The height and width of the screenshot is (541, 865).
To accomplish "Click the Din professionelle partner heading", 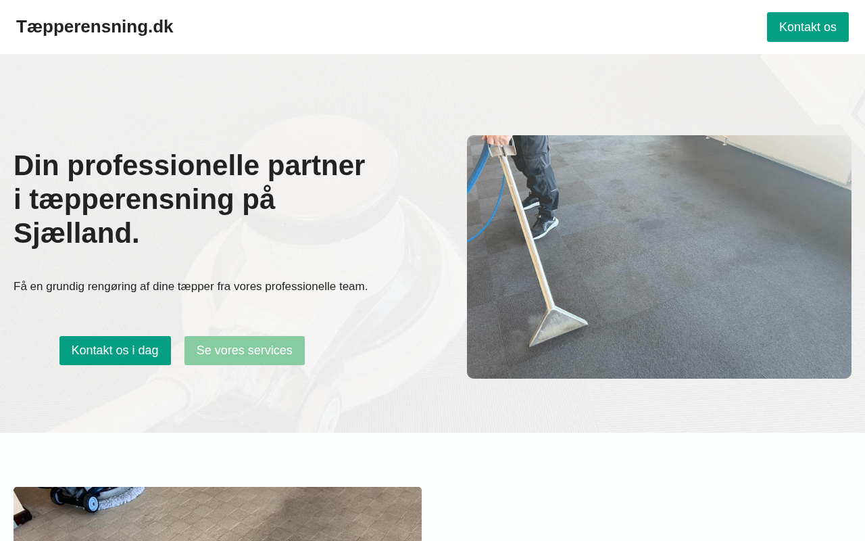I will coord(191,199).
